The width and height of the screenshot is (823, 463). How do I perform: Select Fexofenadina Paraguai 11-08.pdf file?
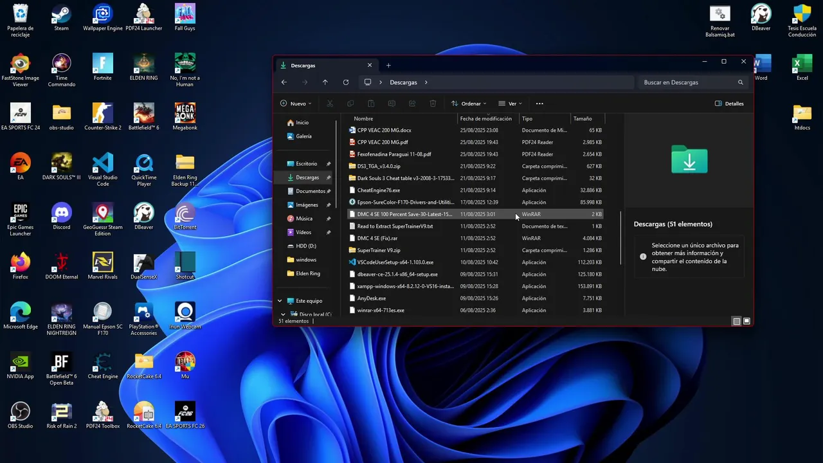[x=476, y=154]
